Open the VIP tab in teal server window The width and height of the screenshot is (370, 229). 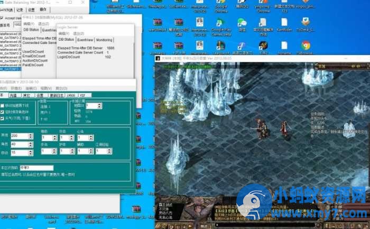click(x=85, y=95)
